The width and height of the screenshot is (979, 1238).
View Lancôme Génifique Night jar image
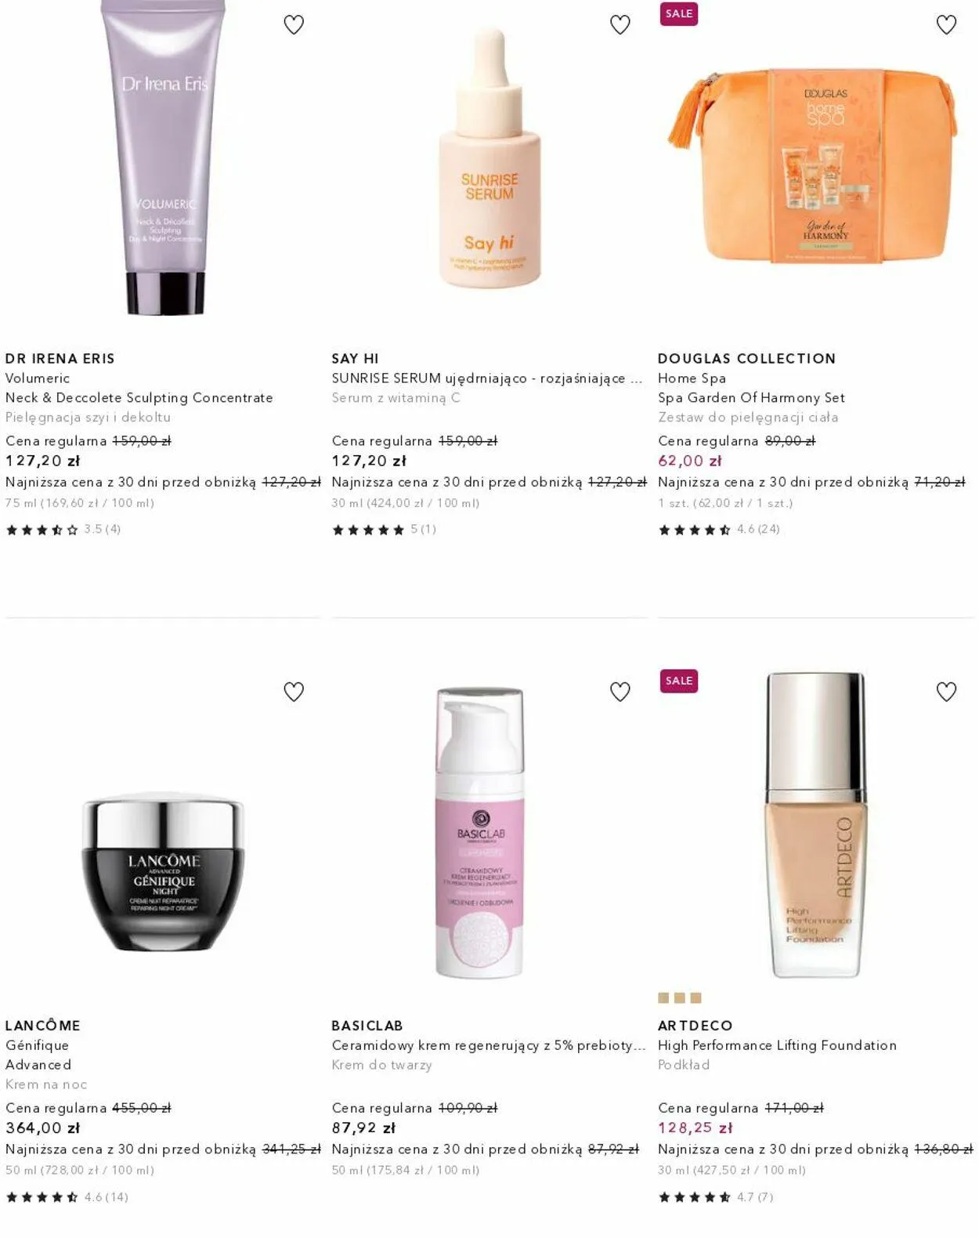(x=164, y=872)
